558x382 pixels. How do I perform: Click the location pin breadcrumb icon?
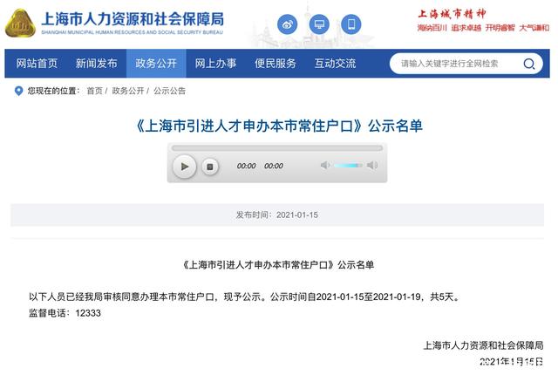pyautogui.click(x=18, y=91)
